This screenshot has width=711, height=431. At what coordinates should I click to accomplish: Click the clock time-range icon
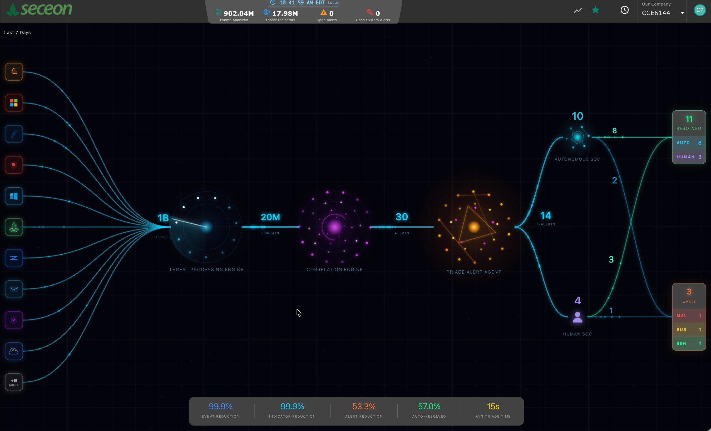(624, 10)
